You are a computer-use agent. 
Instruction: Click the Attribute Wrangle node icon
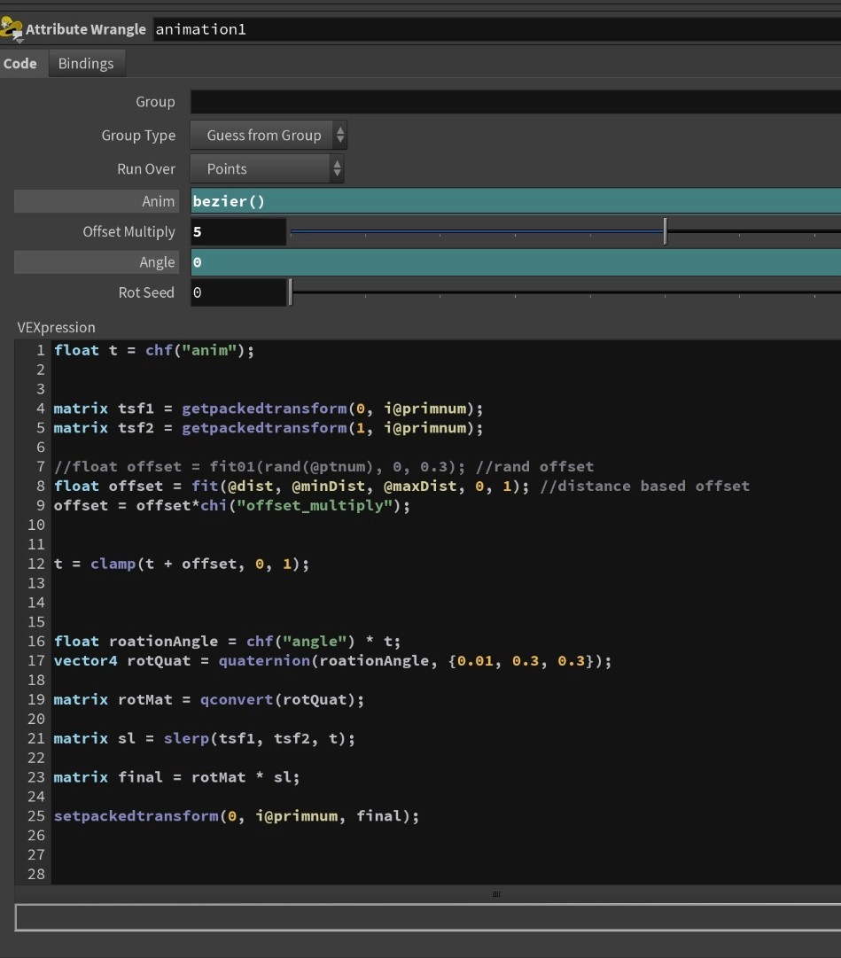coord(12,28)
